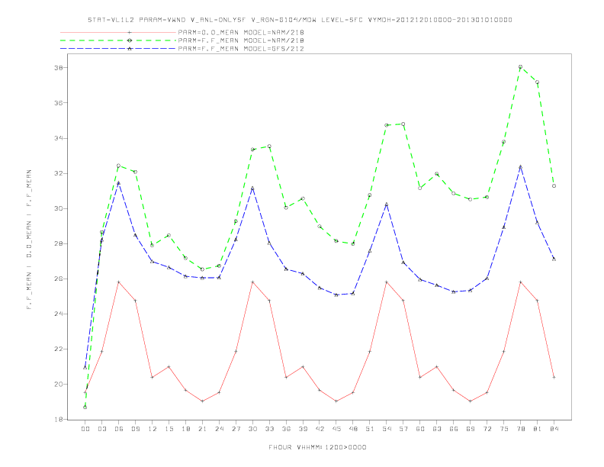Select the blue legend entry PARM=F.F_MEAN MODEL=GFS/212
The height and width of the screenshot is (467, 604).
241,49
